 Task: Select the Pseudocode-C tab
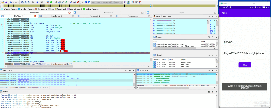[56, 16]
